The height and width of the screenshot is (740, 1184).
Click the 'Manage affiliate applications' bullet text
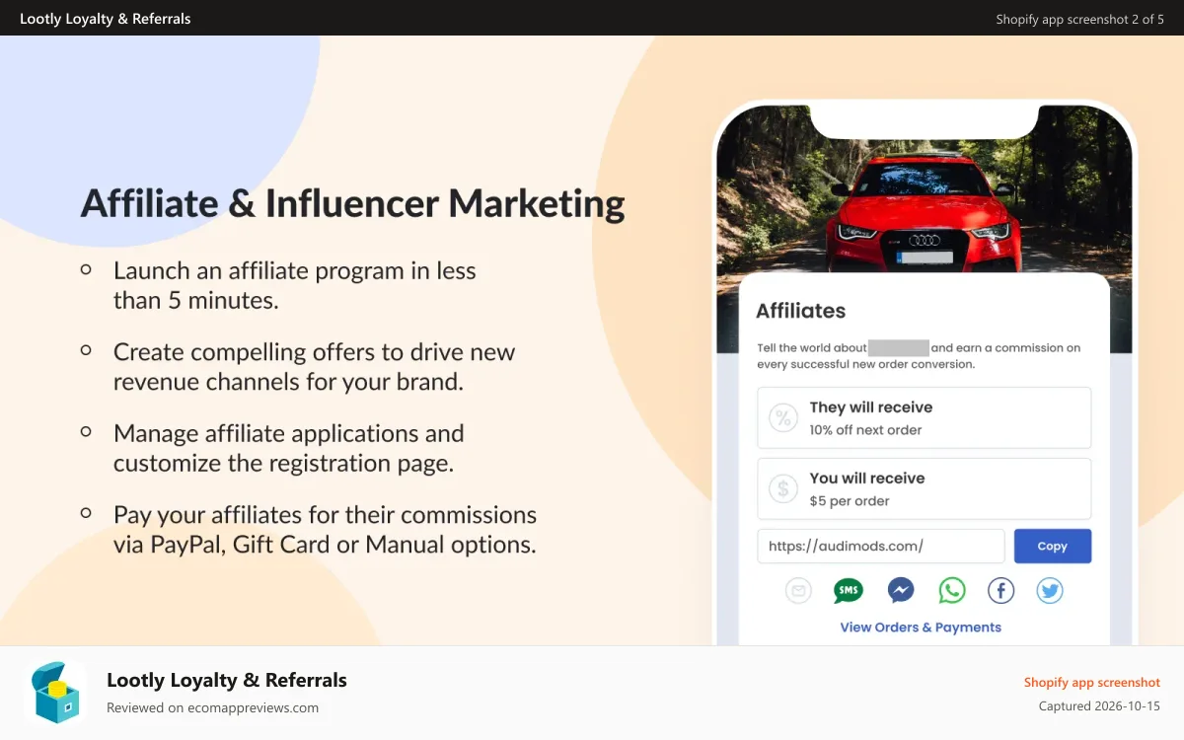288,448
